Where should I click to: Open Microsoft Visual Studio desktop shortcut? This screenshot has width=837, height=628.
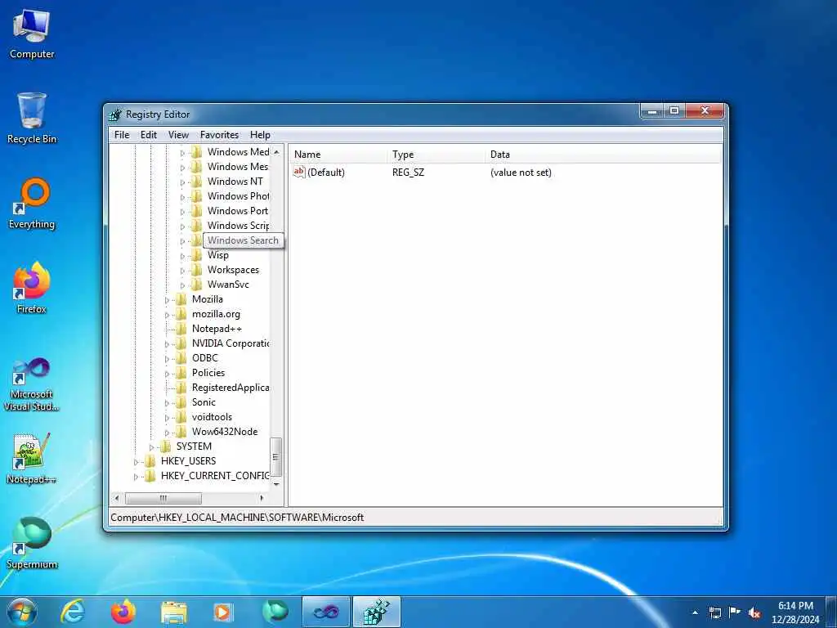[32, 384]
